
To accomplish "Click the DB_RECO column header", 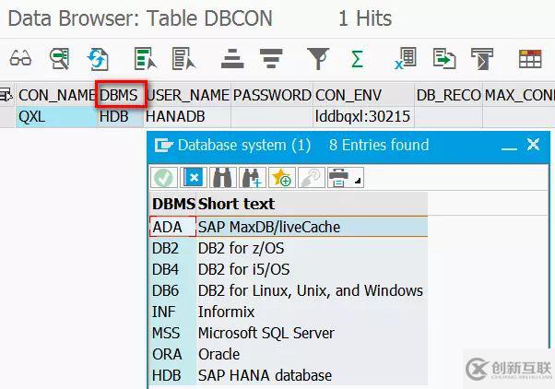I will pyautogui.click(x=448, y=95).
